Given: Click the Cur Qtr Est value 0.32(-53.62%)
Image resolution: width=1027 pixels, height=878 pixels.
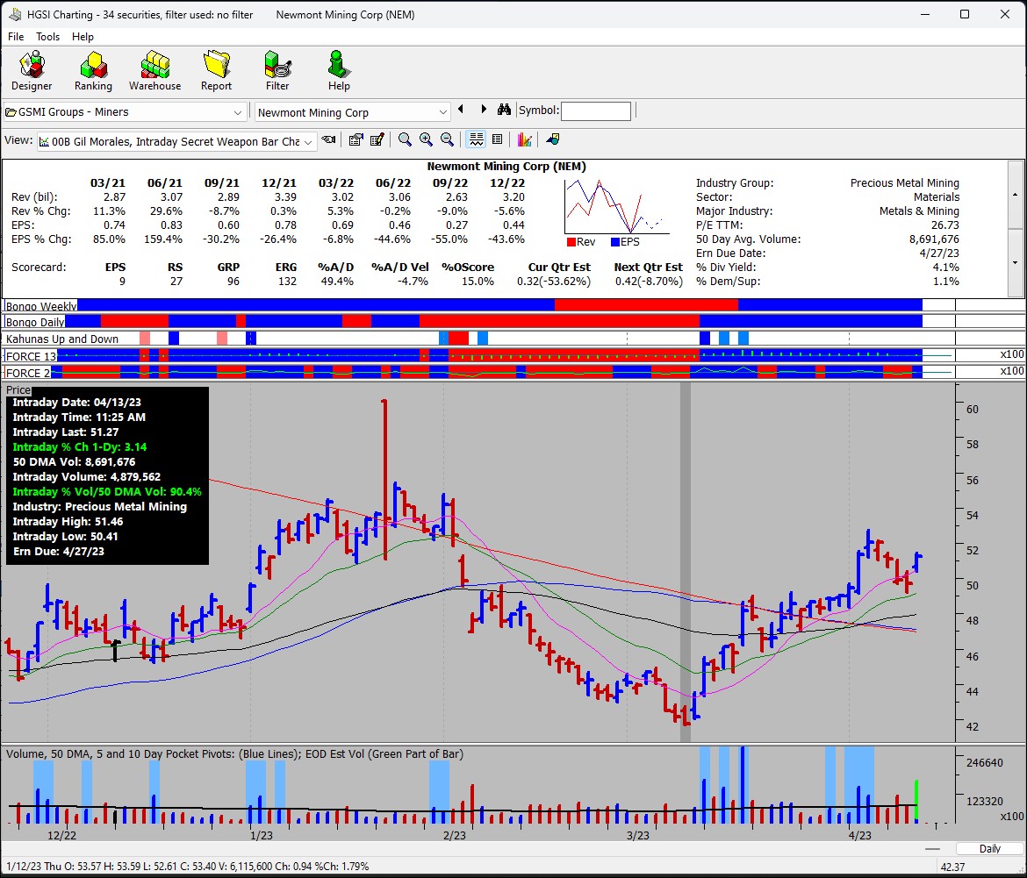Looking at the screenshot, I should click(x=554, y=282).
